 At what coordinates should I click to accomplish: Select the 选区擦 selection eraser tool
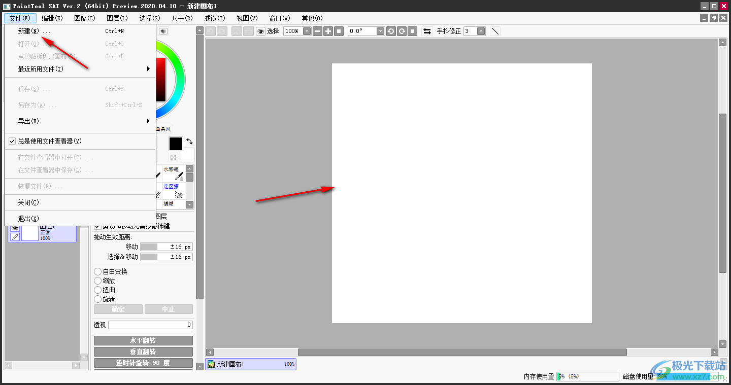173,191
